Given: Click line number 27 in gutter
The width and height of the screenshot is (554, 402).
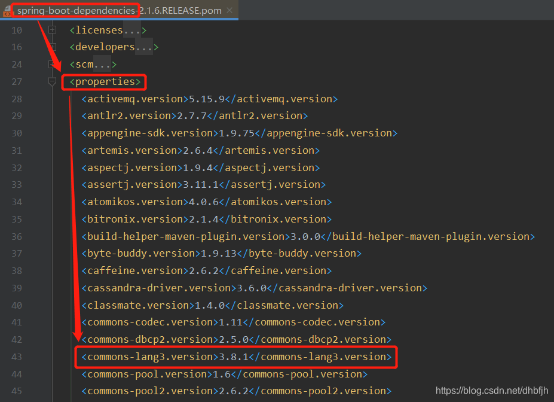Looking at the screenshot, I should coord(17,82).
